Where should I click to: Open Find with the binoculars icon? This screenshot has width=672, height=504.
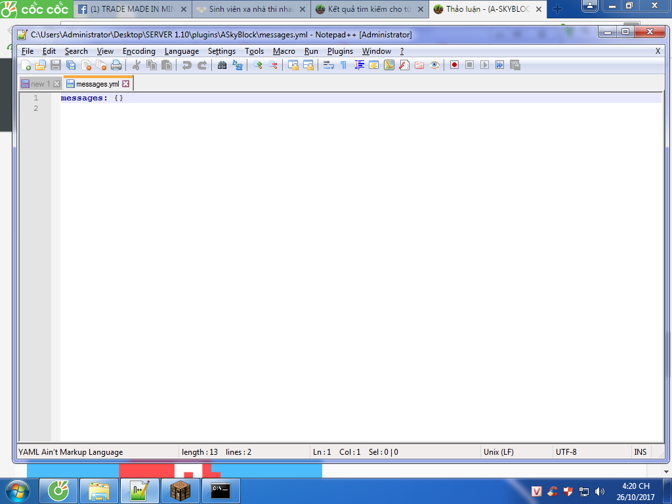point(222,65)
